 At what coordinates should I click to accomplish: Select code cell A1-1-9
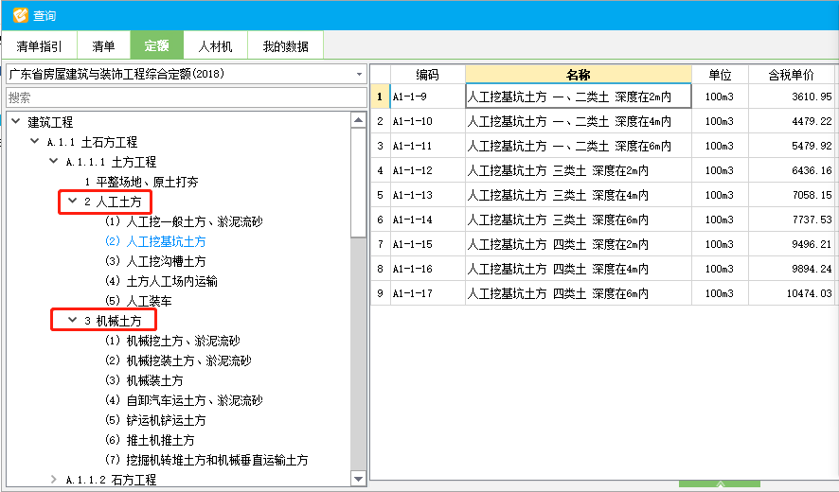[427, 97]
